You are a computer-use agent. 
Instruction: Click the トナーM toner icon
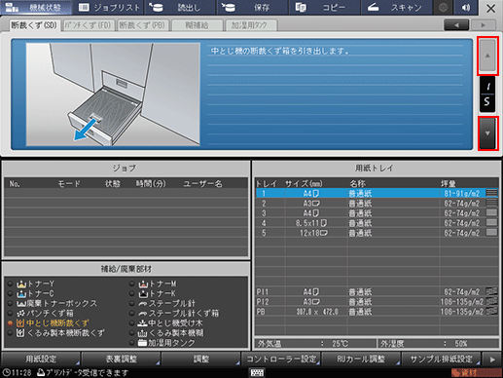coord(143,283)
